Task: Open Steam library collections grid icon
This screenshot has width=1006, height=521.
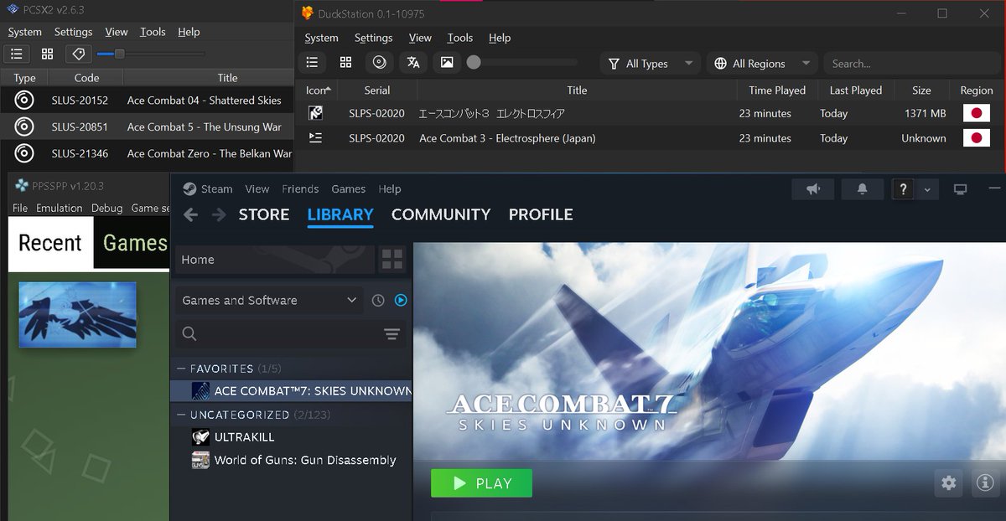Action: (392, 259)
